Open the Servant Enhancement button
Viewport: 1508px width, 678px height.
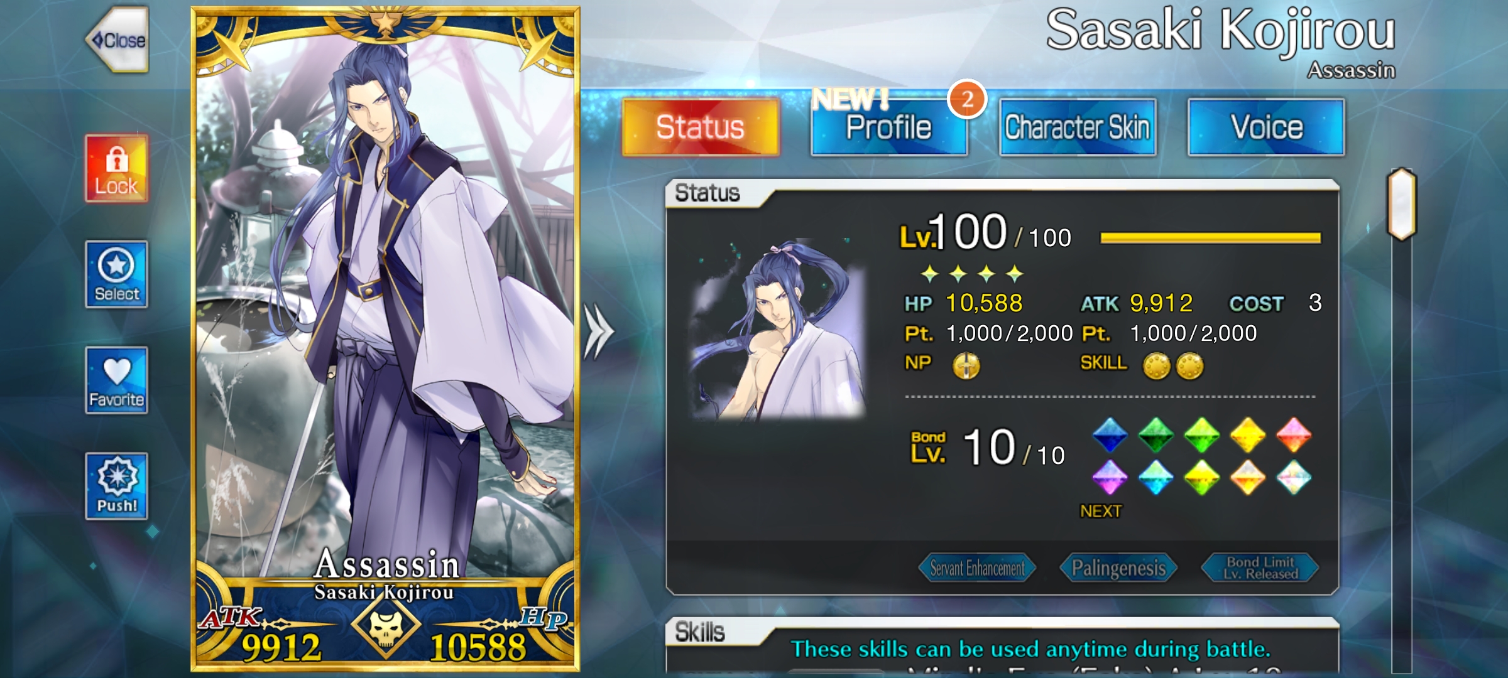click(x=977, y=568)
